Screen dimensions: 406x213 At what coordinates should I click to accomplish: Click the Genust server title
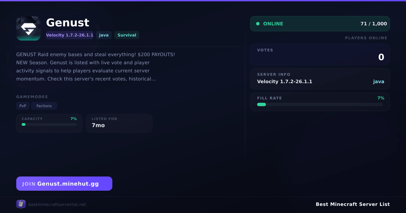(x=68, y=23)
